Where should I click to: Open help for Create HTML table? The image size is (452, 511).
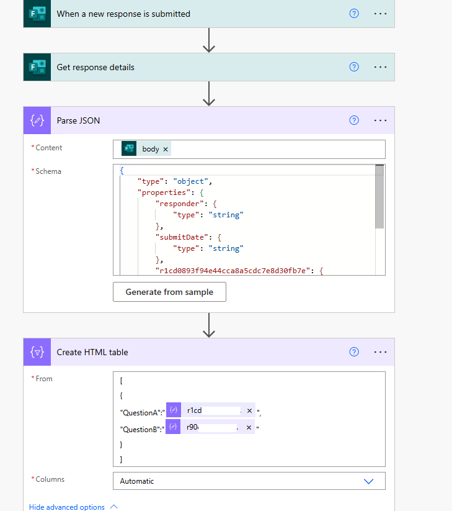tap(354, 352)
